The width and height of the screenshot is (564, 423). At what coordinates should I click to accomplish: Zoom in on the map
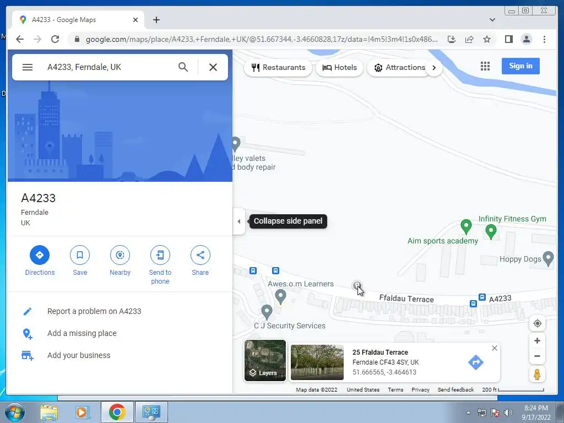pos(537,340)
